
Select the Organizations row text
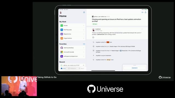point(68,38)
